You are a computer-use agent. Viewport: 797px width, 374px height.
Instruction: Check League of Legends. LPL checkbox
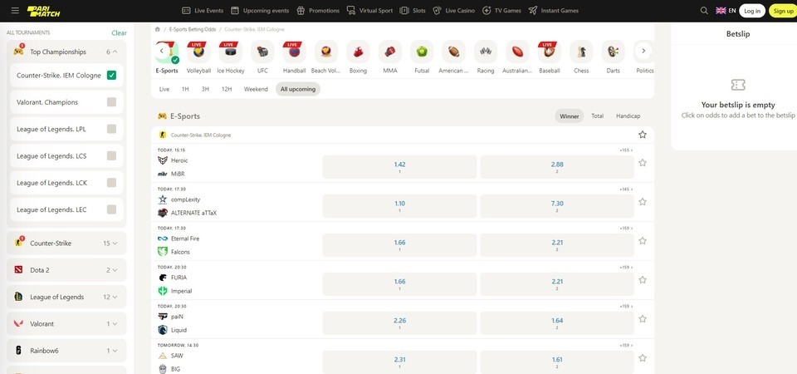point(111,130)
